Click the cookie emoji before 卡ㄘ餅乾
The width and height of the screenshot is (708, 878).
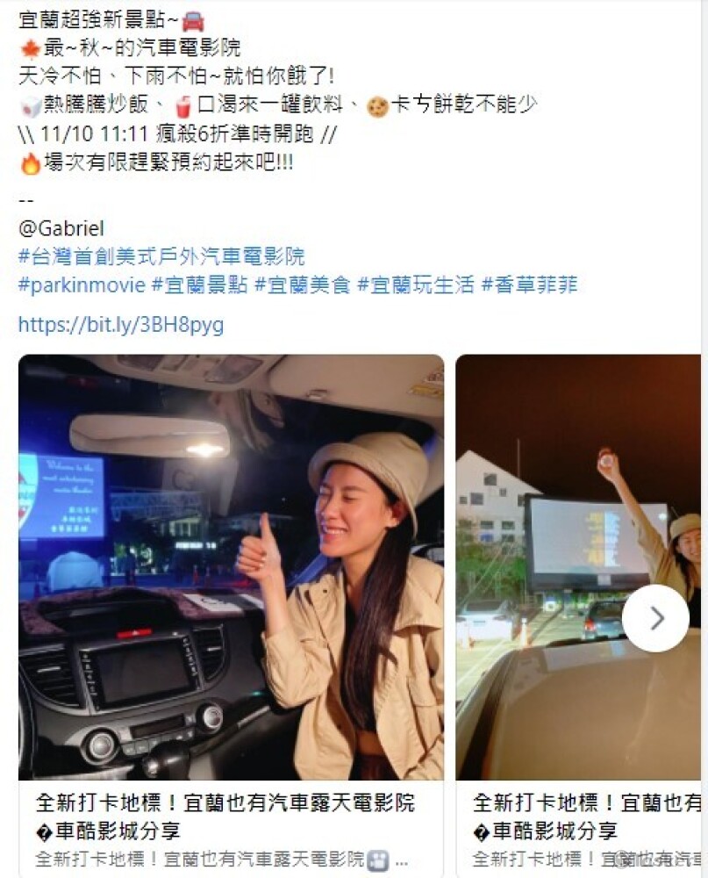[x=377, y=106]
